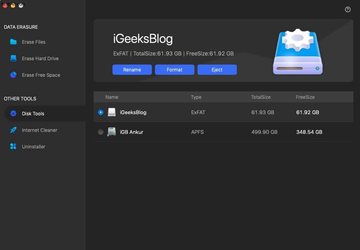Screen dimensions: 360x250
Task: Click the OTHER TOOLS section heading
Action: click(x=20, y=98)
